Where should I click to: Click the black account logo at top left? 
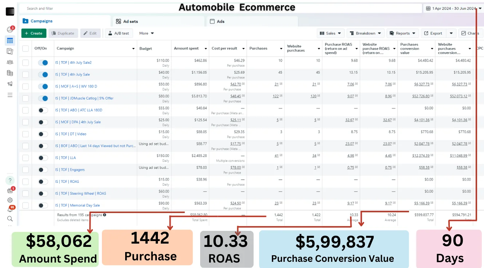click(x=10, y=11)
